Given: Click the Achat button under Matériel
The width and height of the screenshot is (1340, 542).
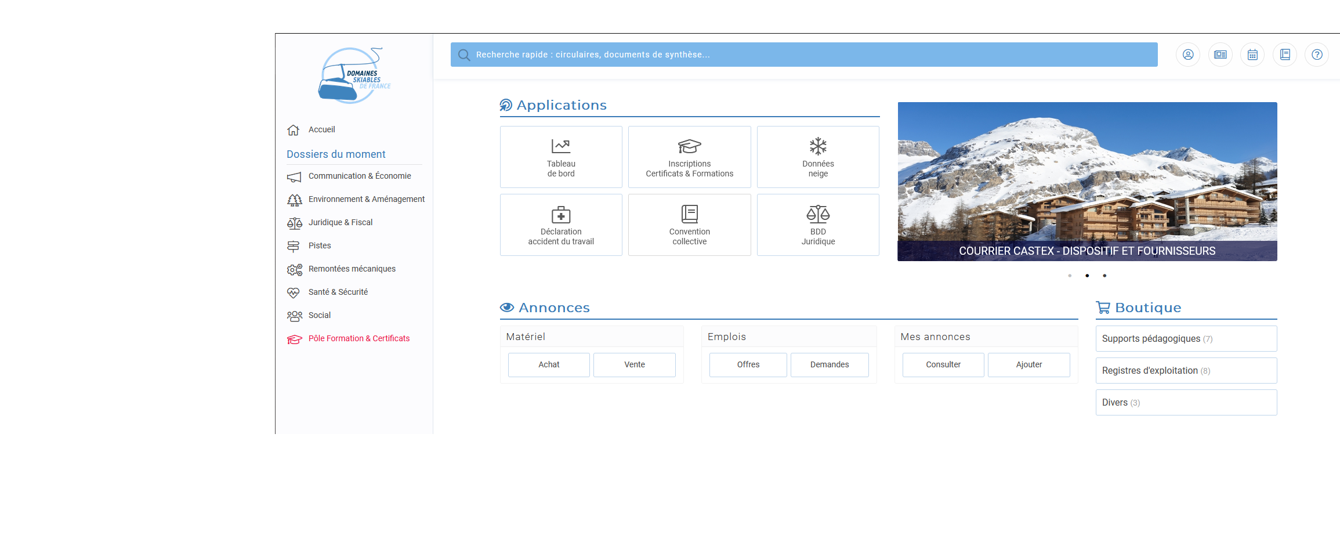Looking at the screenshot, I should coord(549,364).
